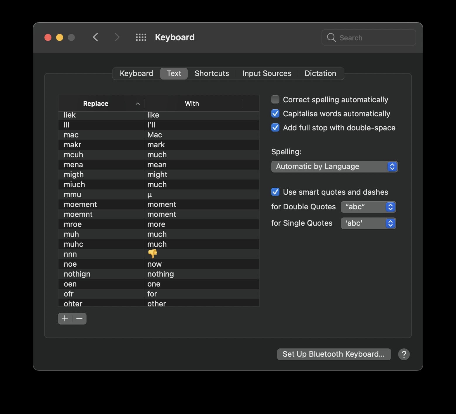
Task: Change the double quotes style dropdown
Action: tap(368, 207)
